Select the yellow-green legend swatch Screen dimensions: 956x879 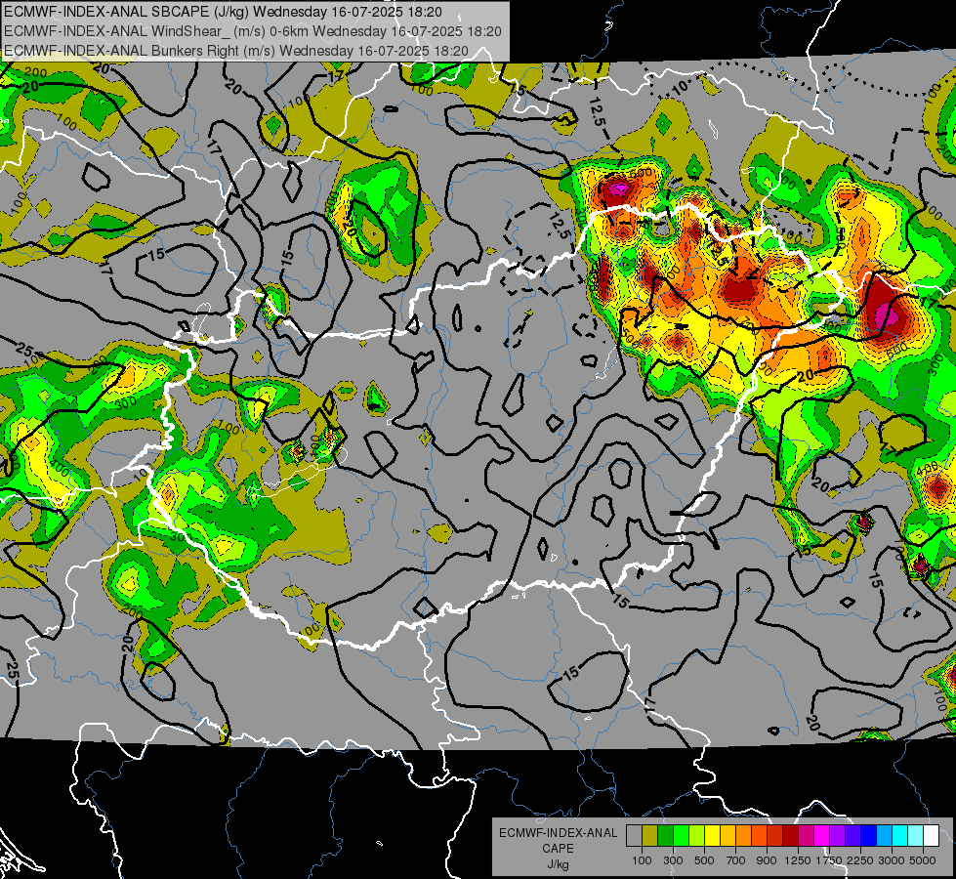tap(696, 835)
